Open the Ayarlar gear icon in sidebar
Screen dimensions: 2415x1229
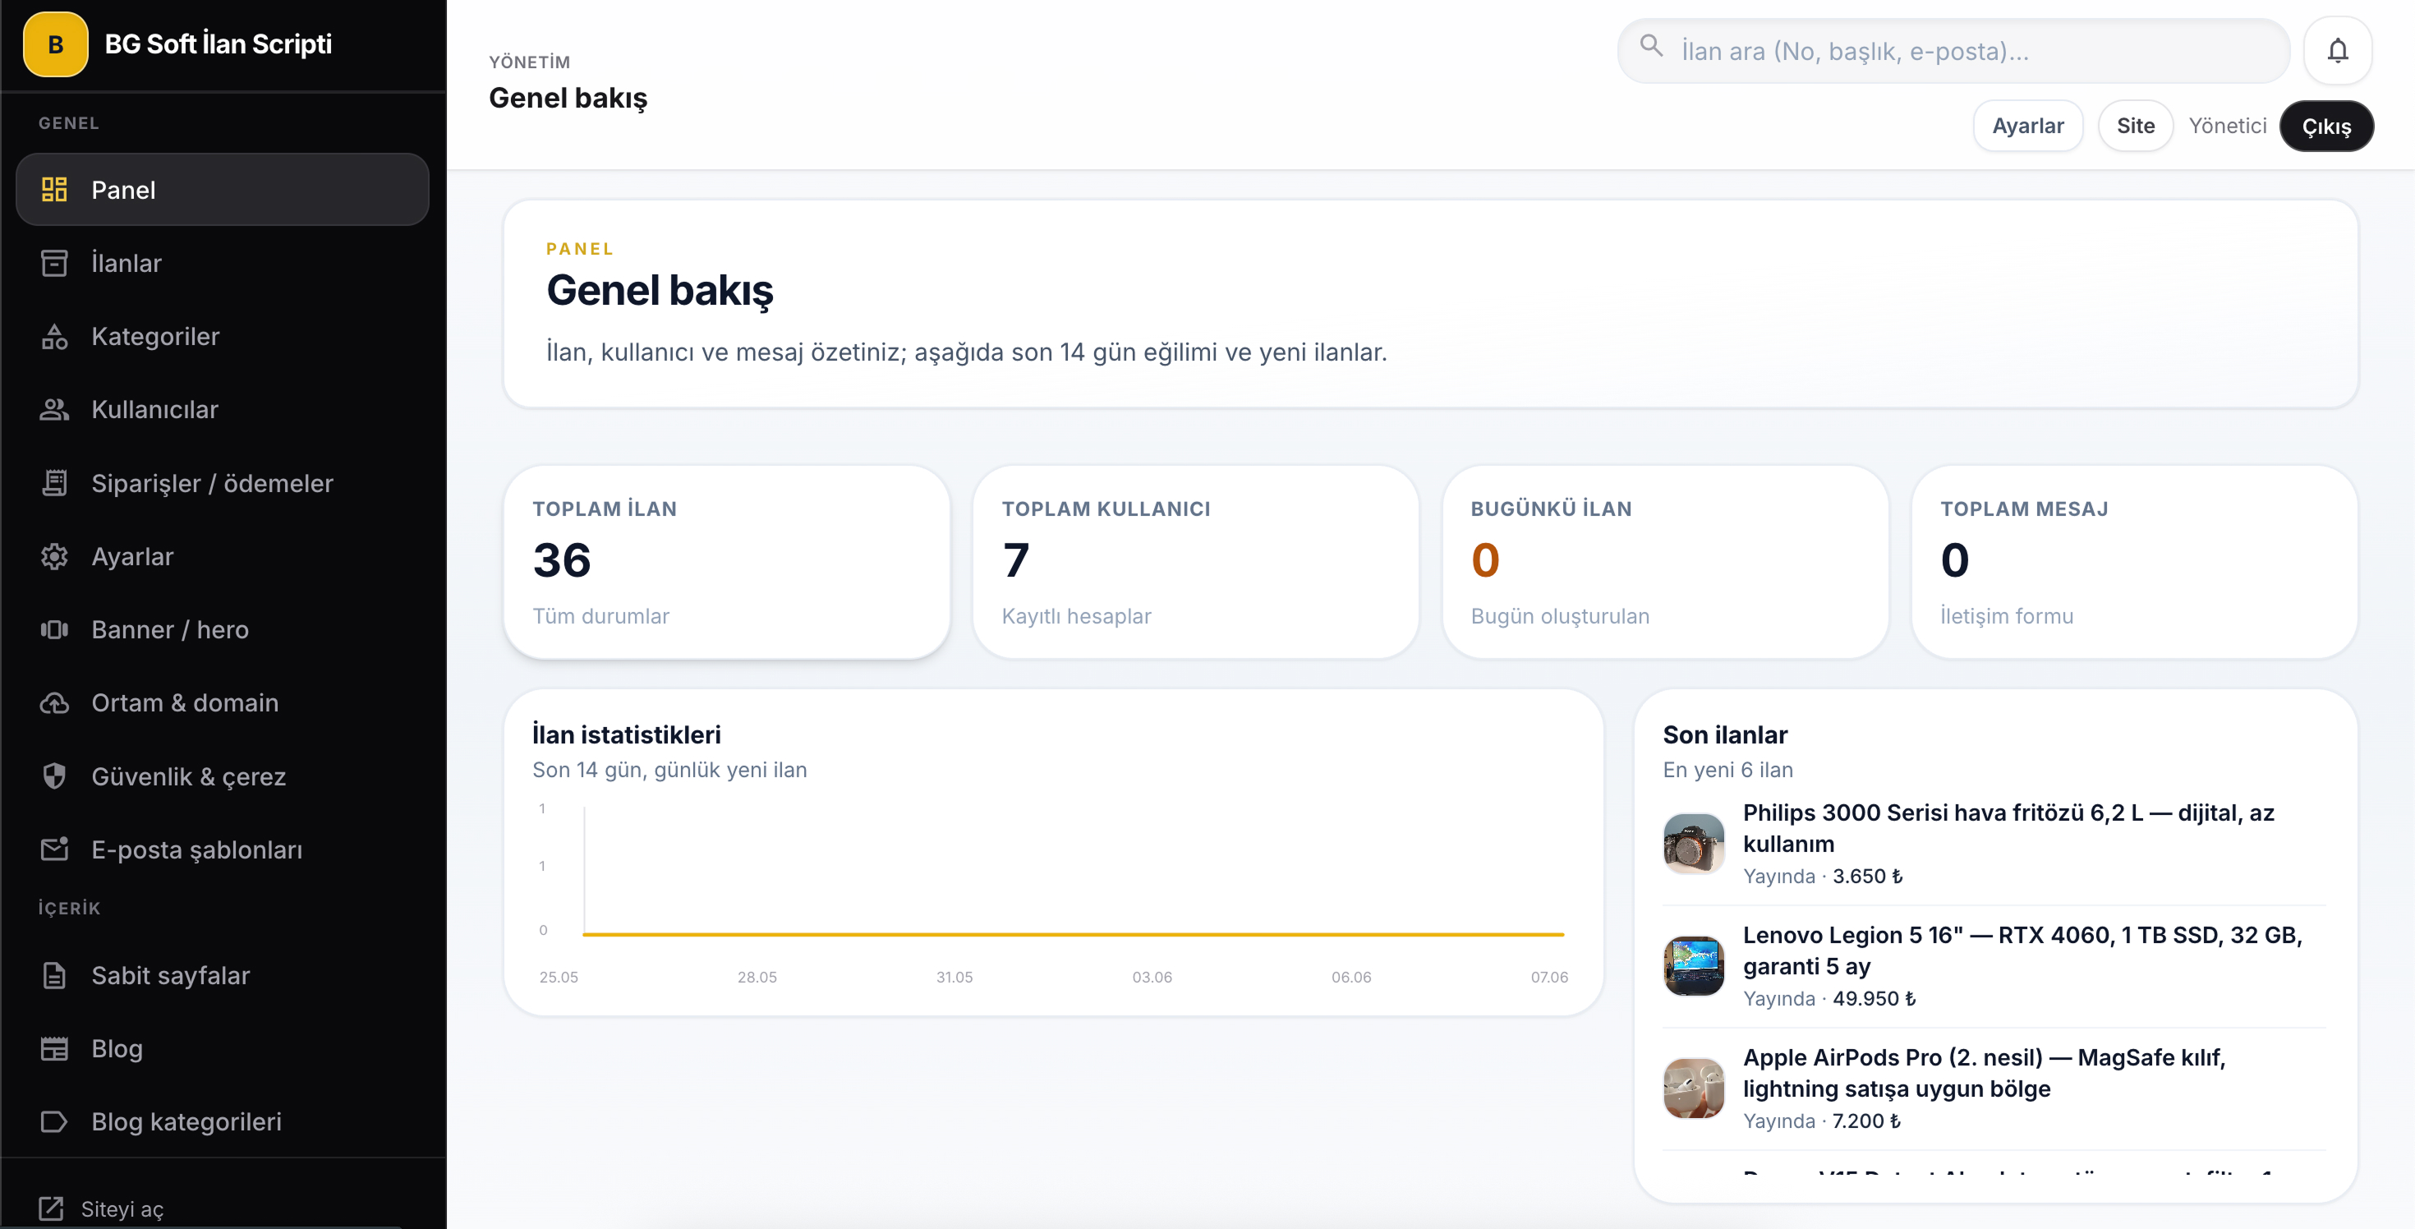point(54,556)
